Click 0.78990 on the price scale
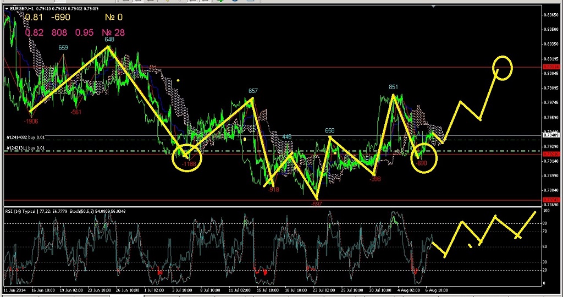The image size is (563, 297). [x=551, y=176]
